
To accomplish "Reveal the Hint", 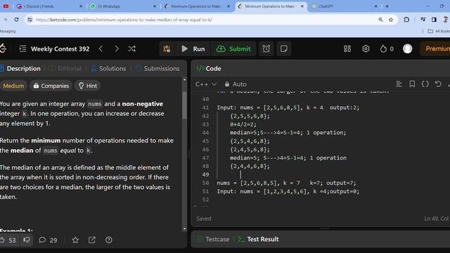I will click(x=88, y=86).
